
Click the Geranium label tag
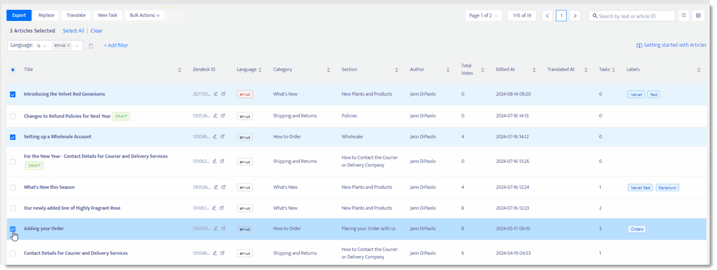coord(667,187)
